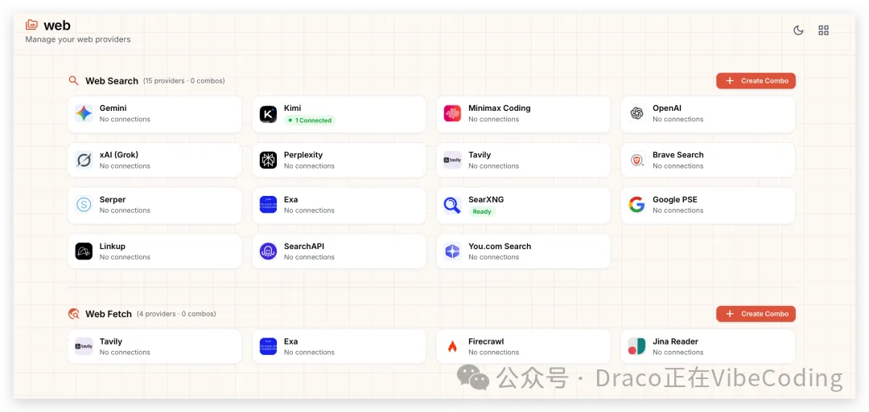Open Kimi's 1 Connected badge
This screenshot has width=869, height=412.
pyautogui.click(x=310, y=120)
